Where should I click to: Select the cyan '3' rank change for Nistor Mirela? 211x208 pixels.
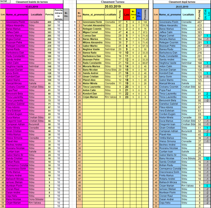pos(207,118)
